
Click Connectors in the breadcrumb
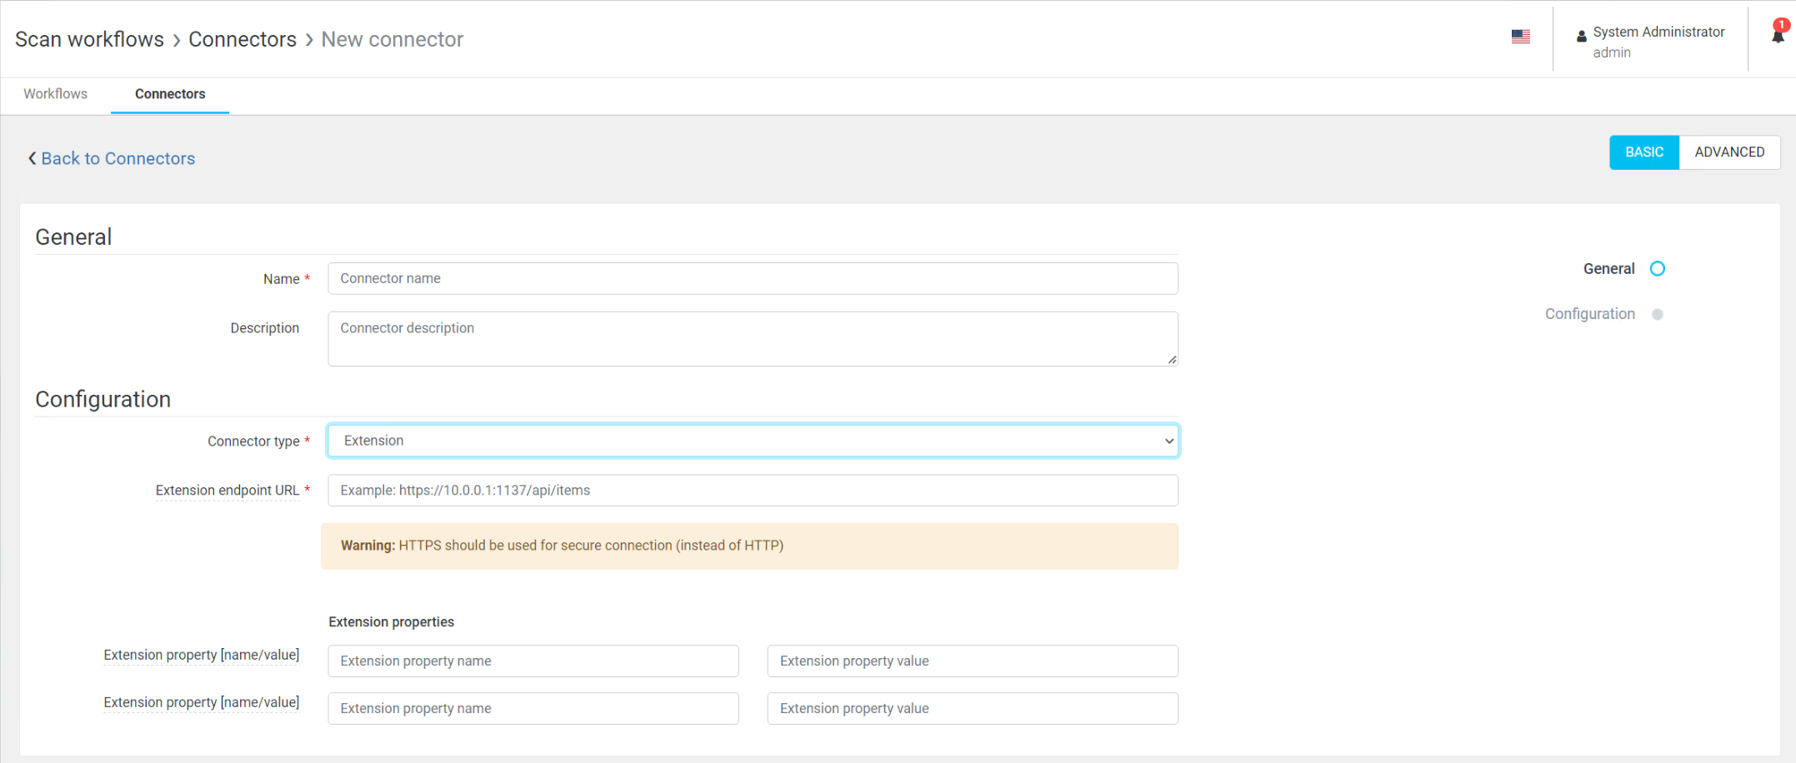(x=242, y=39)
